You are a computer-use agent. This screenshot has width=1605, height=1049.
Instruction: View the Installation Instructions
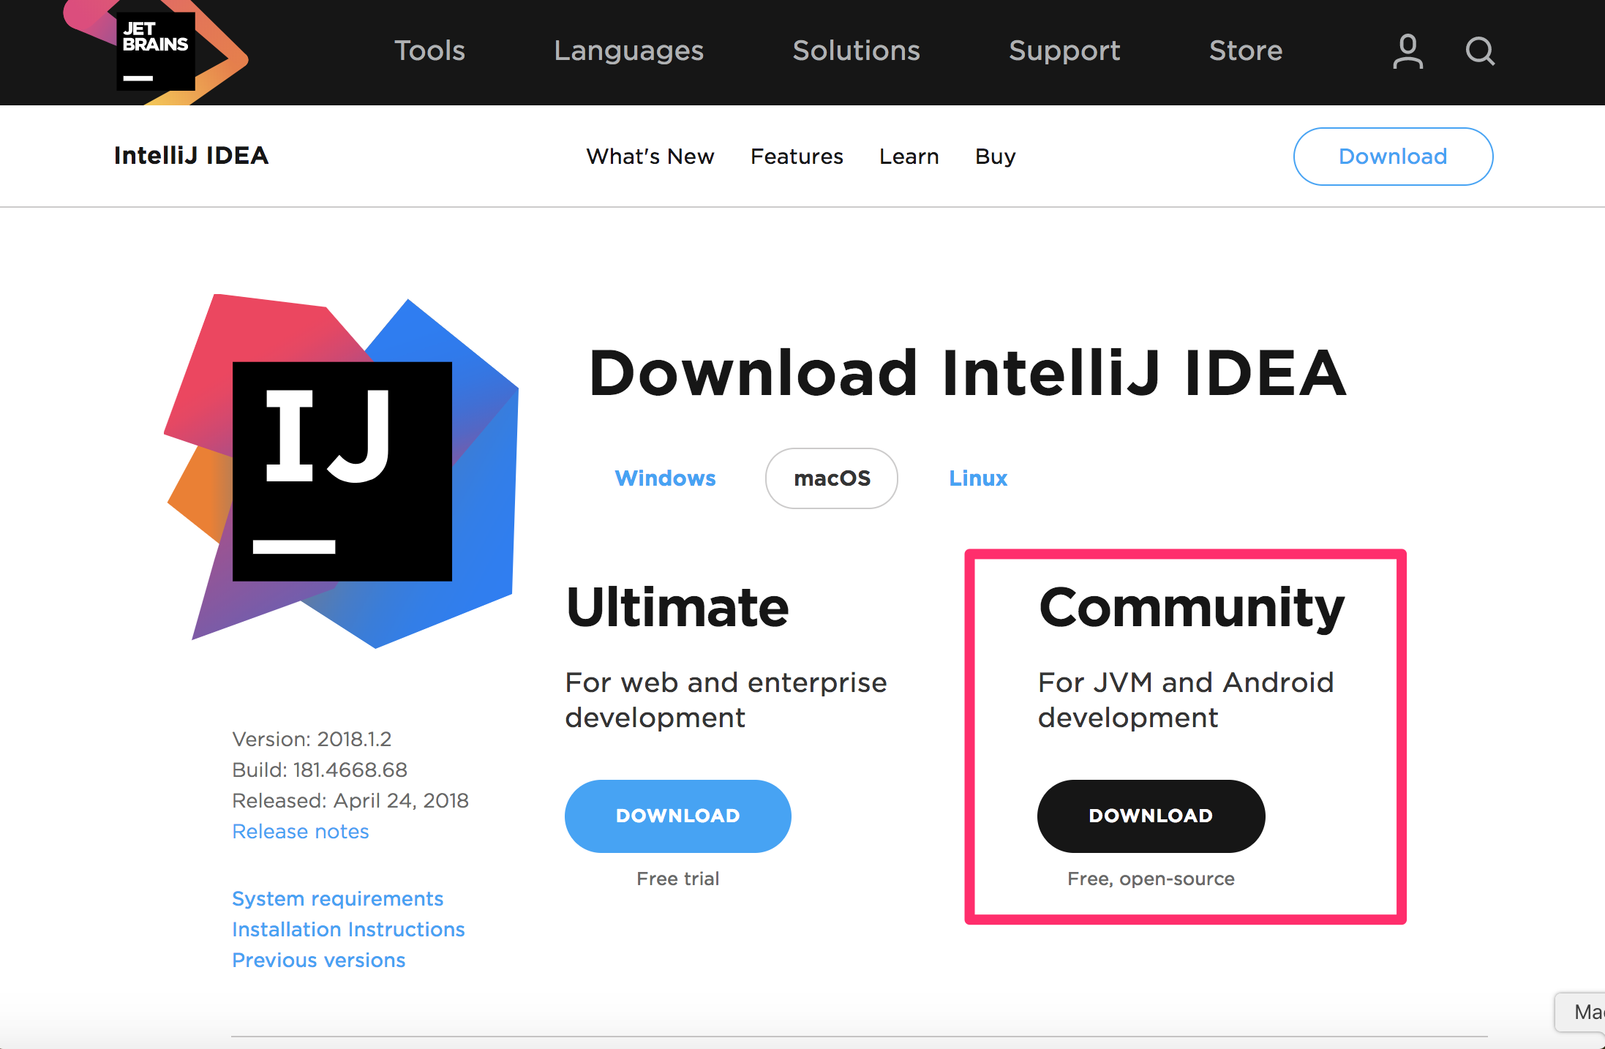pos(348,929)
